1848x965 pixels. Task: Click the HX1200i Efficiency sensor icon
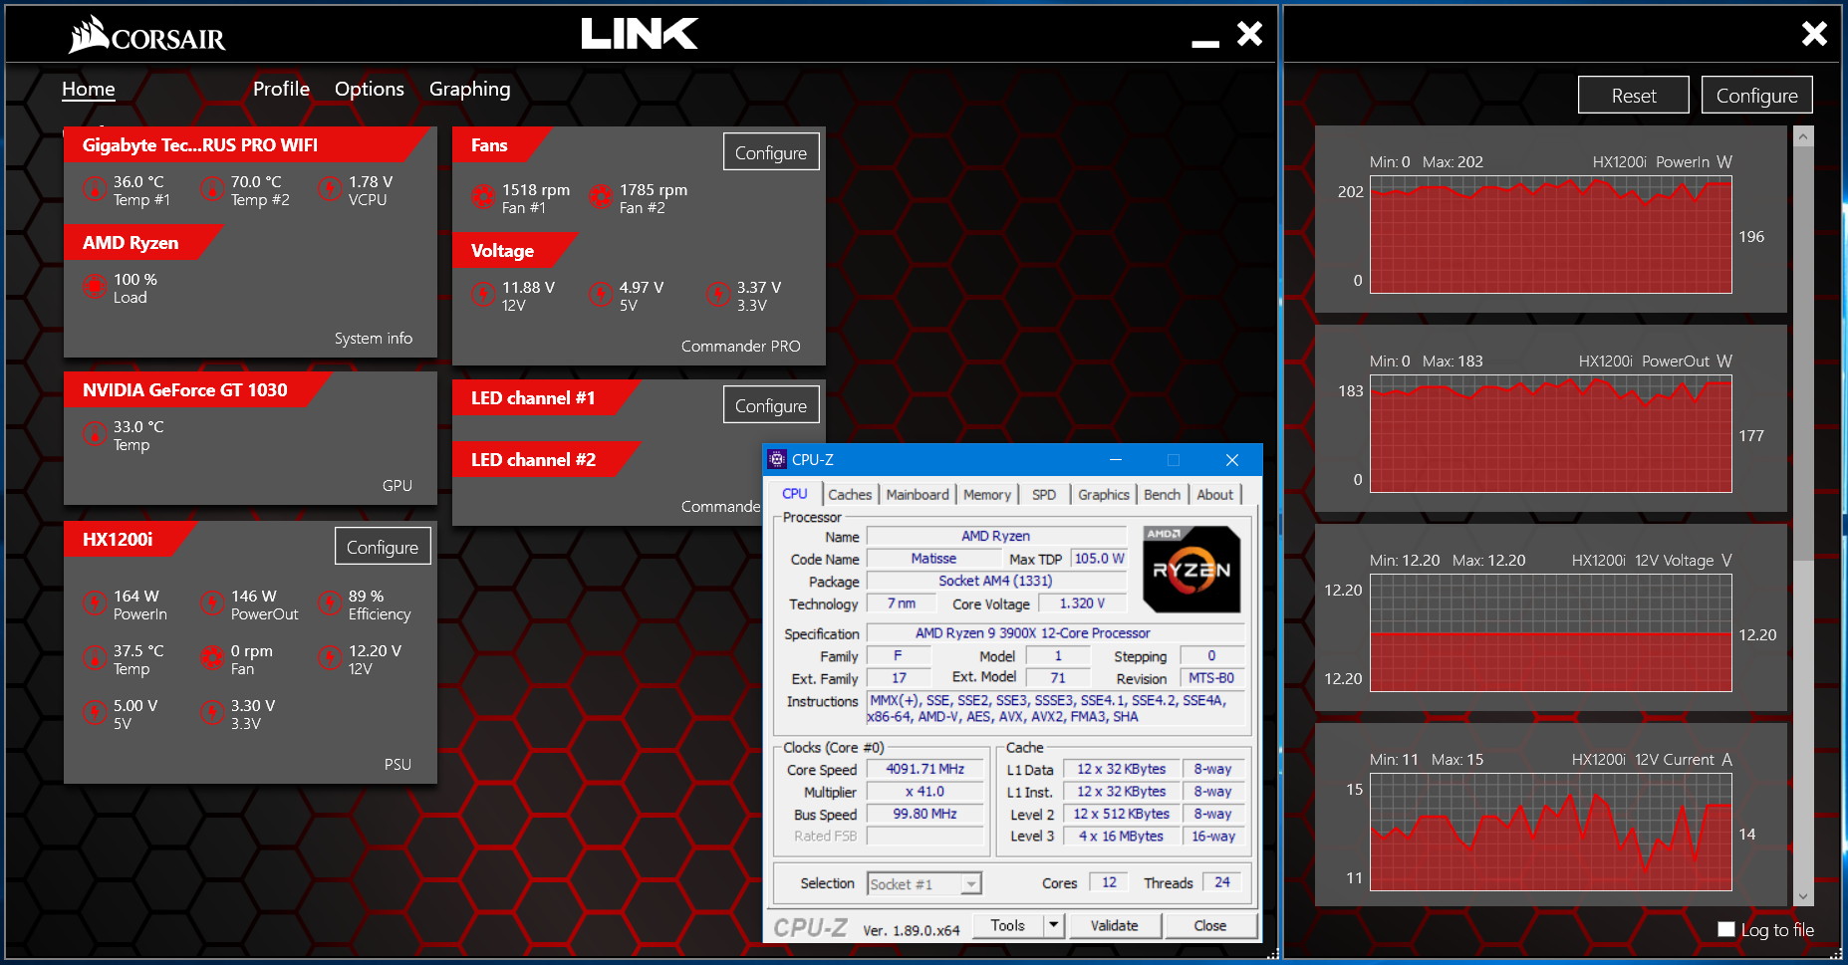330,603
